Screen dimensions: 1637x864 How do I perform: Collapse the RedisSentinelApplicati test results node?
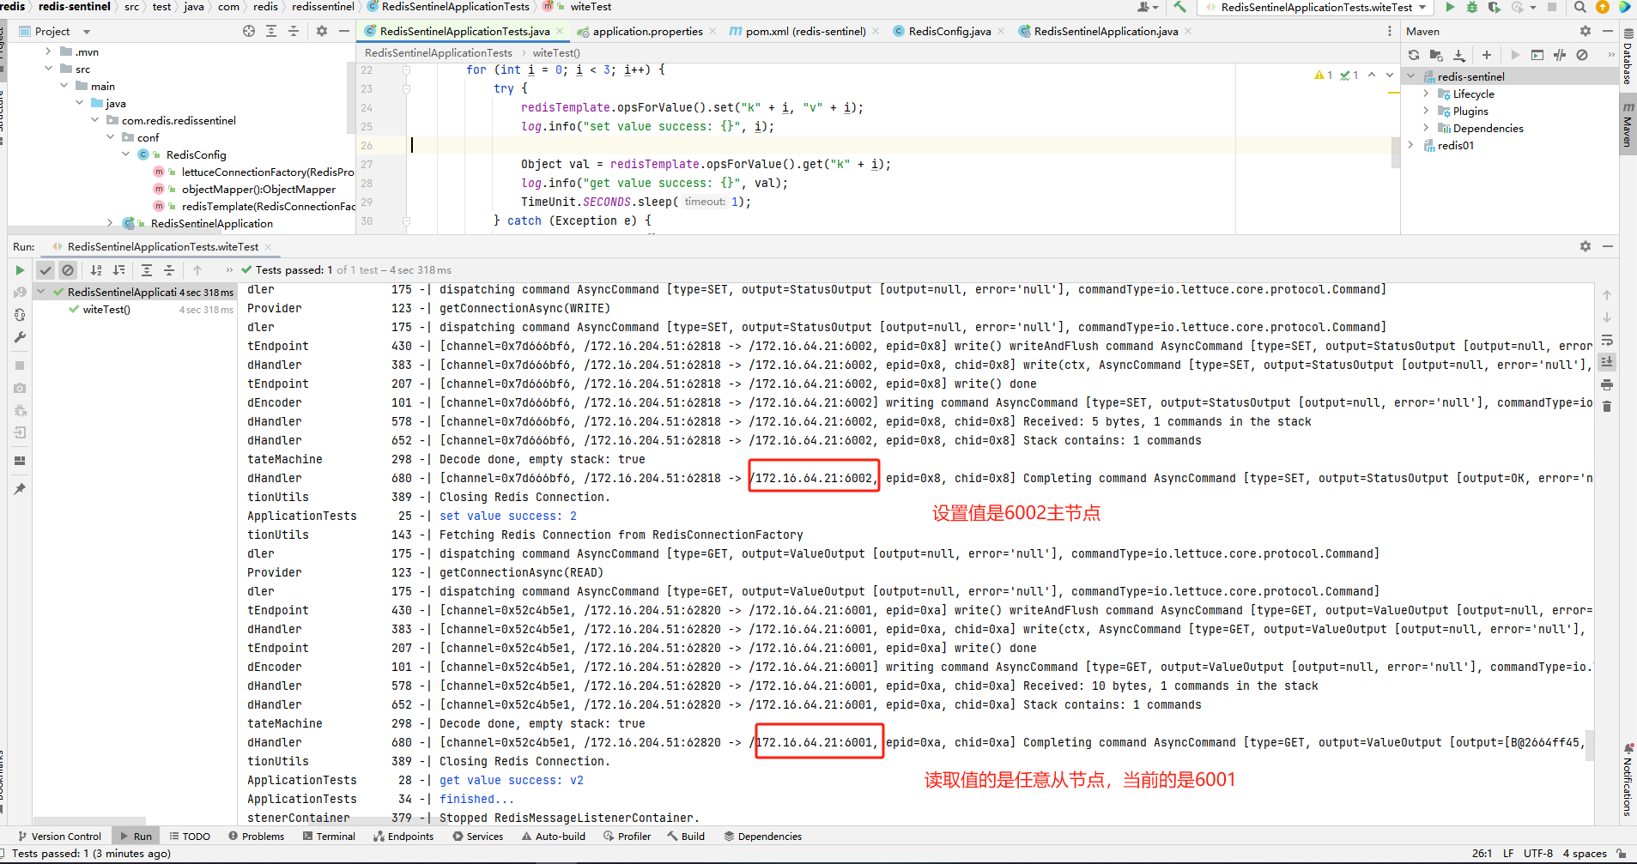coord(40,292)
